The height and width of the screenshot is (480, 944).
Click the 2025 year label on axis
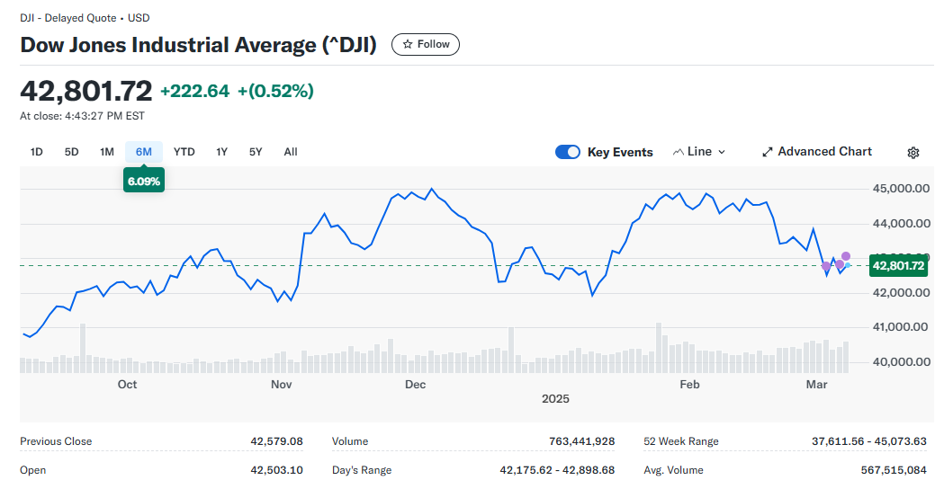(x=555, y=399)
